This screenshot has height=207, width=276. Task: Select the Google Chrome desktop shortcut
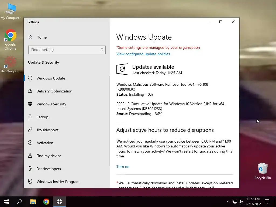click(x=11, y=40)
